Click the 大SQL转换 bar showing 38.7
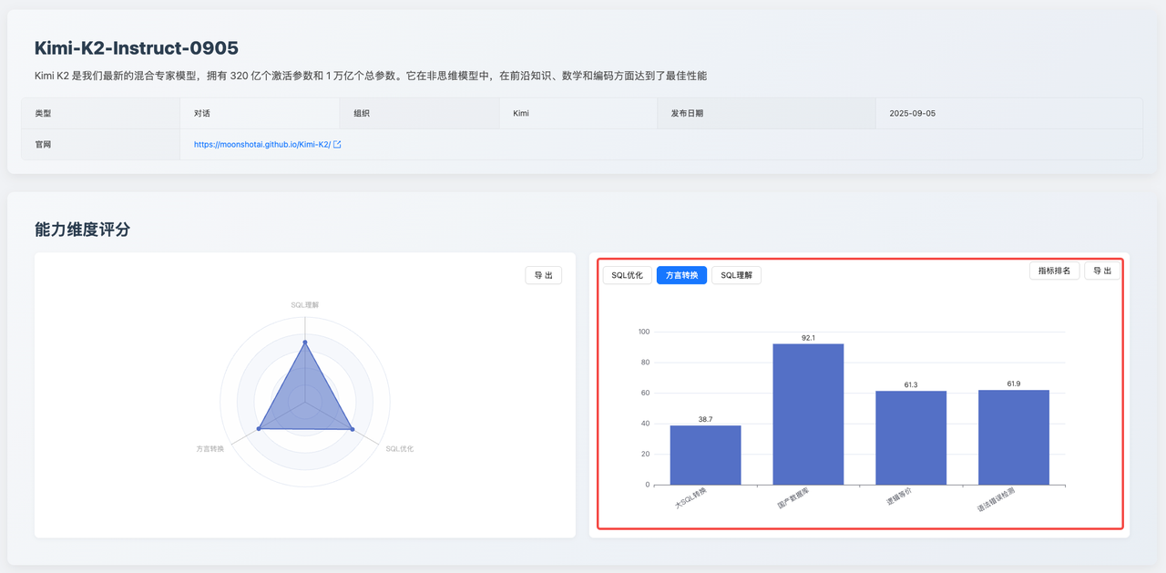This screenshot has width=1166, height=573. click(705, 455)
